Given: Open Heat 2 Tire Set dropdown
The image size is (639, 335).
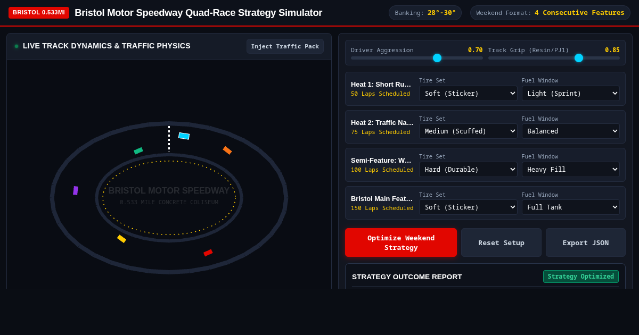Looking at the screenshot, I should tap(468, 131).
